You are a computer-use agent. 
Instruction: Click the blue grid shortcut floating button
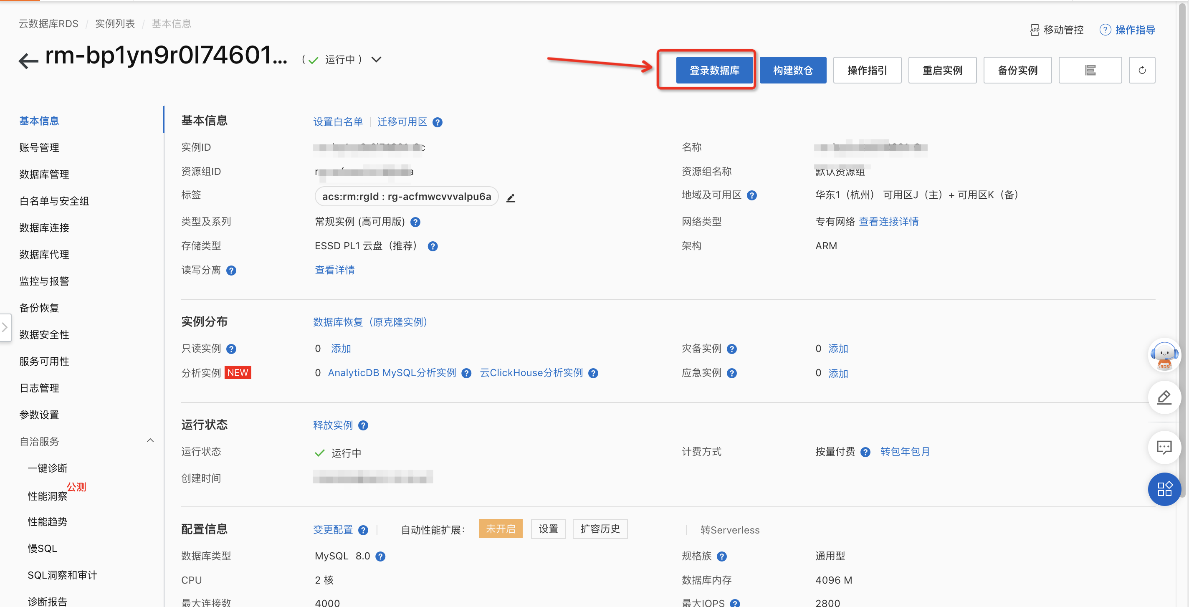pyautogui.click(x=1164, y=489)
